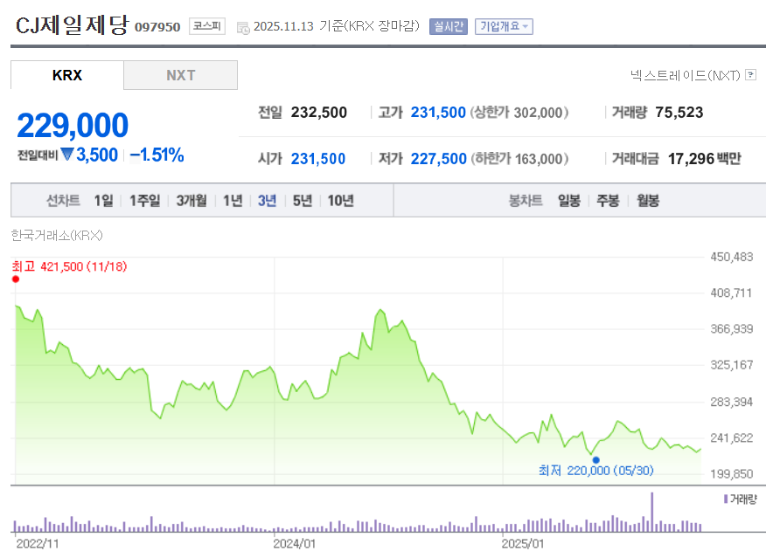
Task: Click the 봉차트 chart type label
Action: (526, 201)
